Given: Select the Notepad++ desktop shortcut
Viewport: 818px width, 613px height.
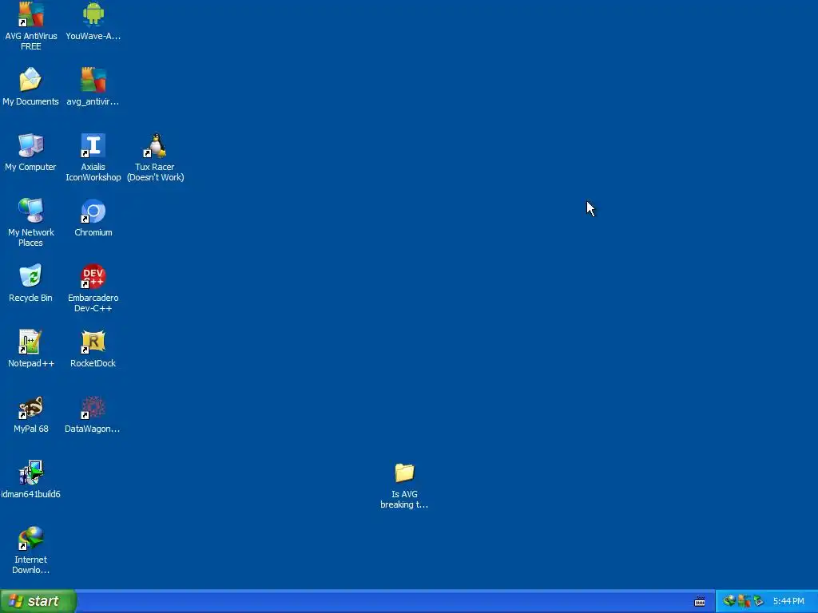Looking at the screenshot, I should click(31, 342).
